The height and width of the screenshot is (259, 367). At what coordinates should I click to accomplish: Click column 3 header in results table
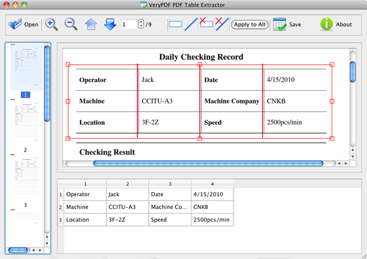click(x=170, y=184)
